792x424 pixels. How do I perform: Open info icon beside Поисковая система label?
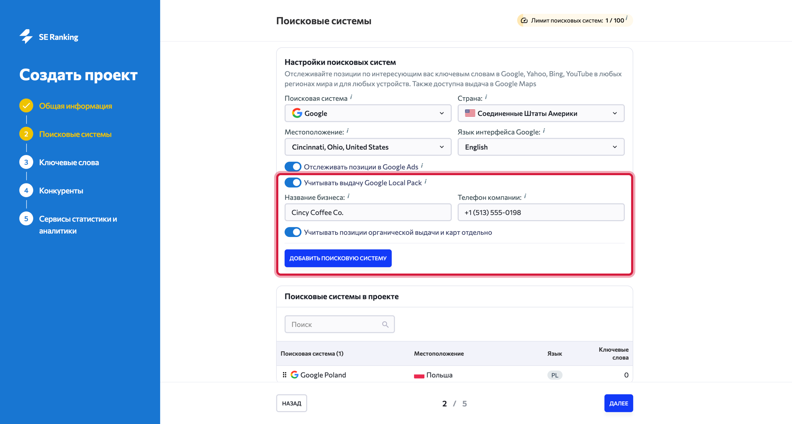coord(351,97)
